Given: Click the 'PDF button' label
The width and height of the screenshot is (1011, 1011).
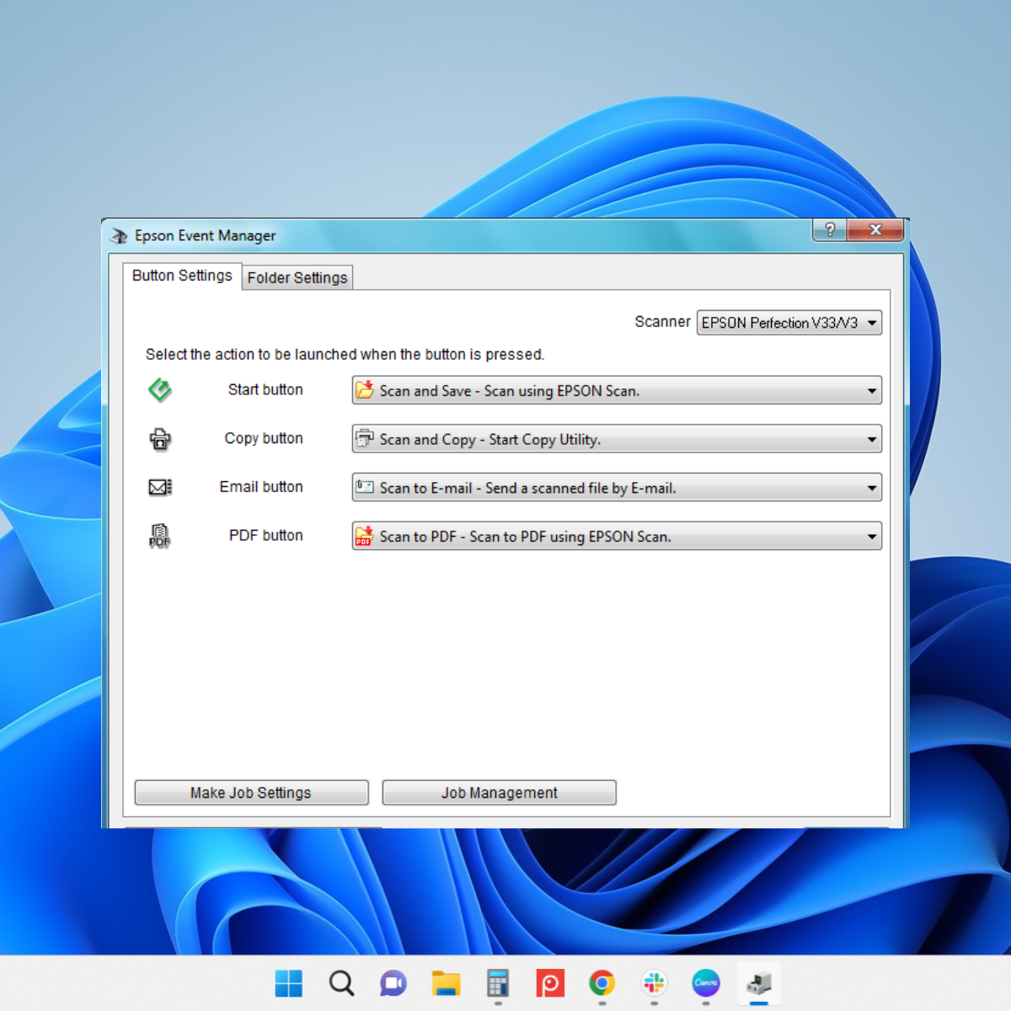Looking at the screenshot, I should coord(266,535).
